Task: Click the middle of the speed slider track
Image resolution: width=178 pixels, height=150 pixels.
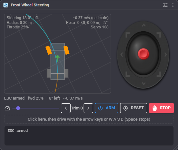Action: tap(36, 108)
